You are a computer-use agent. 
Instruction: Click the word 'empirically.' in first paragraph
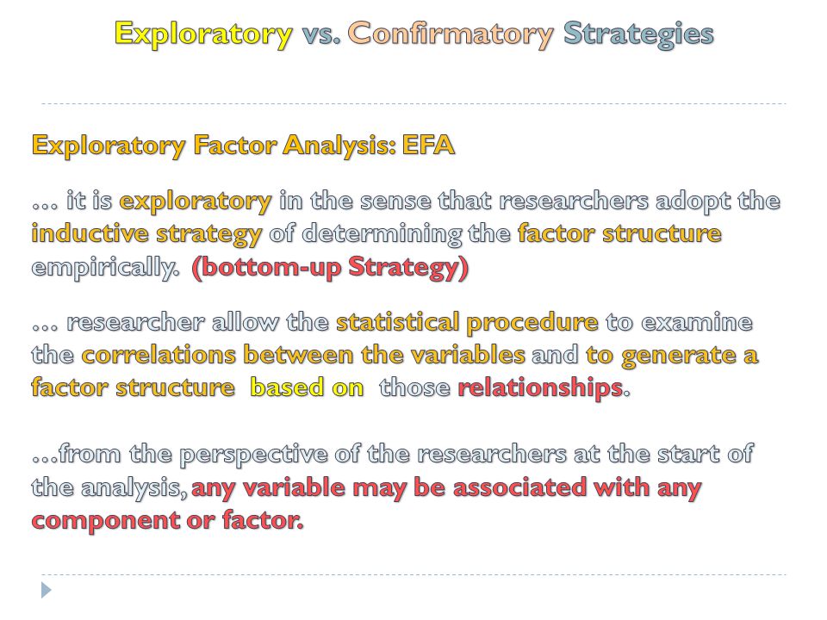point(105,268)
